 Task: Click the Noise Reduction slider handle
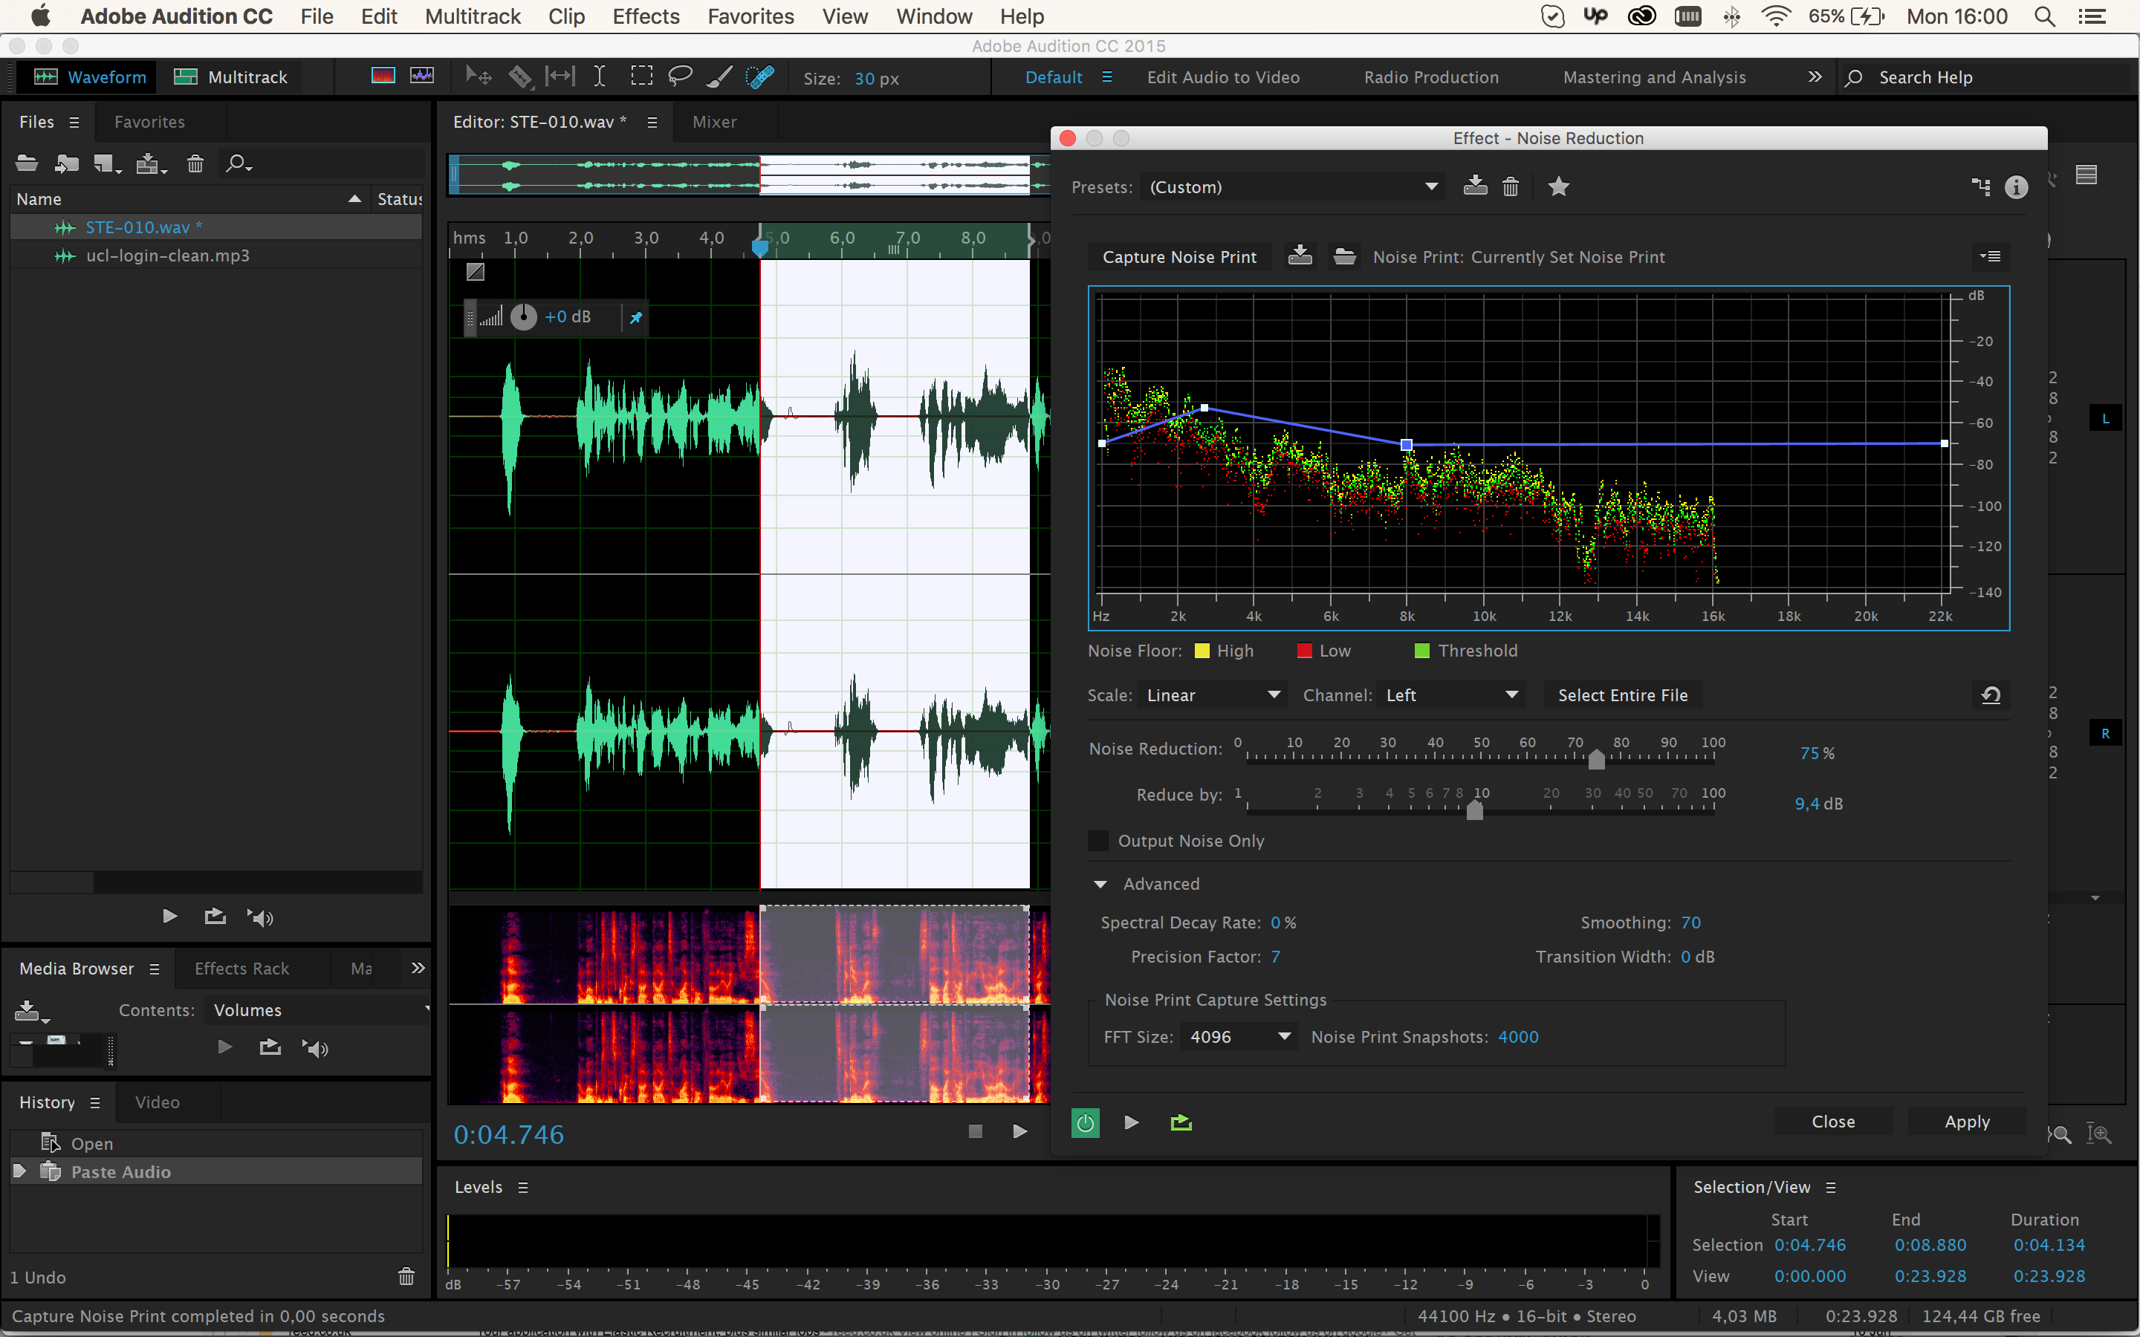click(x=1596, y=760)
